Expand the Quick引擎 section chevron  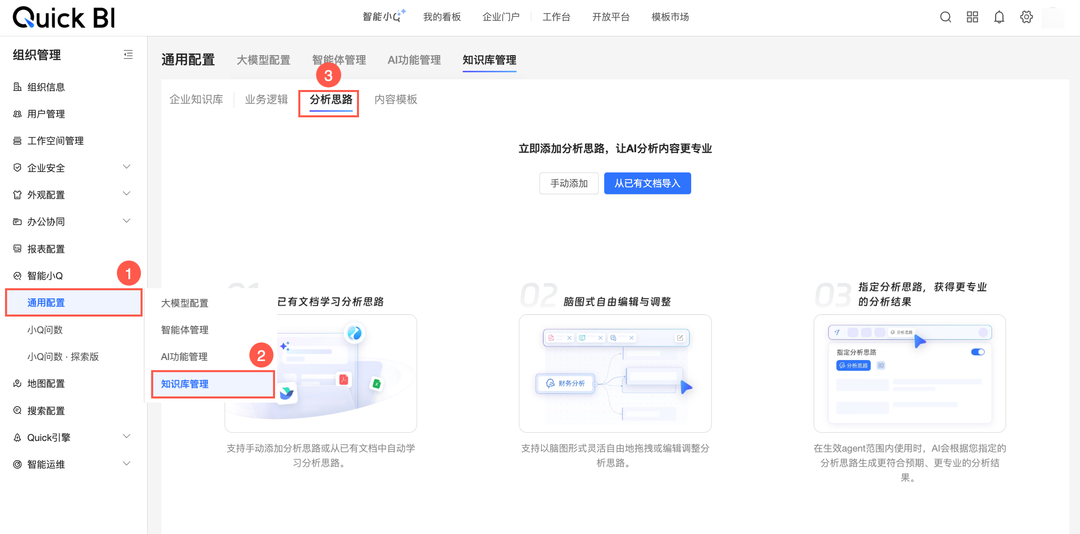(127, 436)
